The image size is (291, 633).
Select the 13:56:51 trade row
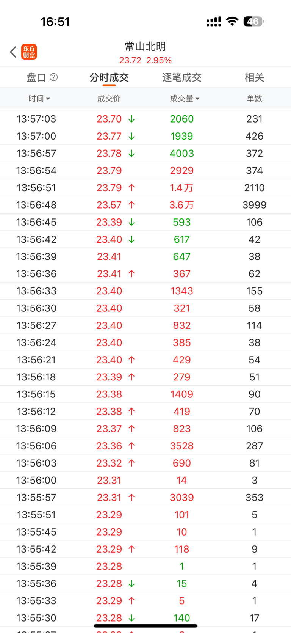(x=145, y=188)
